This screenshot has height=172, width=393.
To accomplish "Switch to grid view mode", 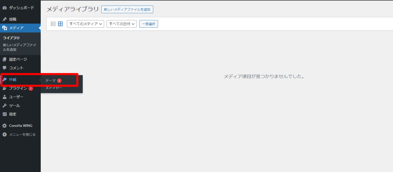I will [x=60, y=24].
